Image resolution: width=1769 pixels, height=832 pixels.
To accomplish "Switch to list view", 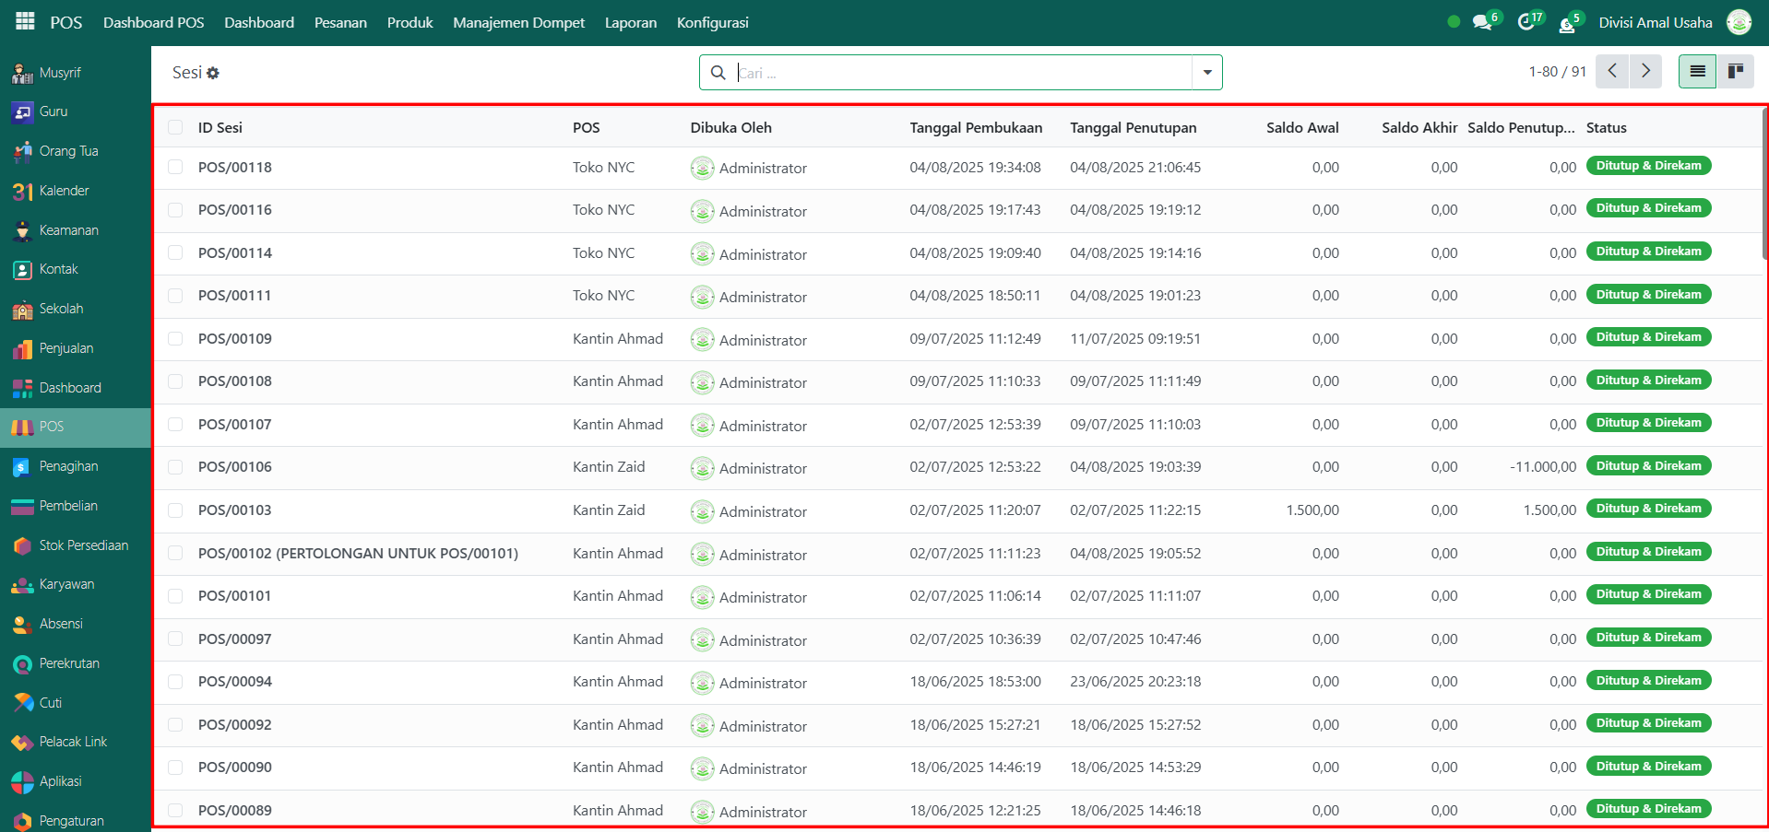I will (x=1697, y=71).
